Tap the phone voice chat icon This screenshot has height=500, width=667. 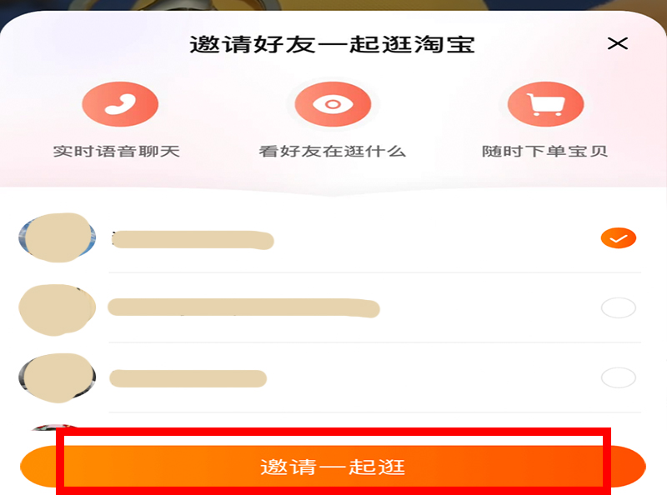coord(120,104)
